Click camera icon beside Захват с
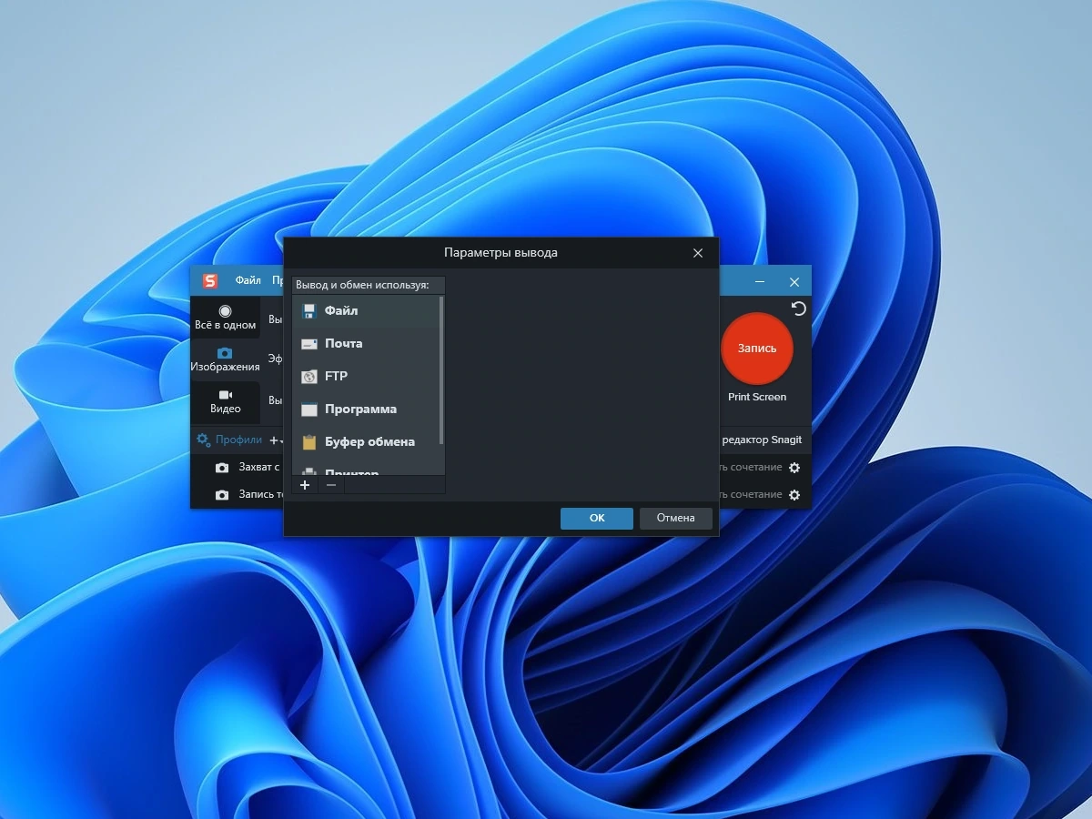 (222, 467)
